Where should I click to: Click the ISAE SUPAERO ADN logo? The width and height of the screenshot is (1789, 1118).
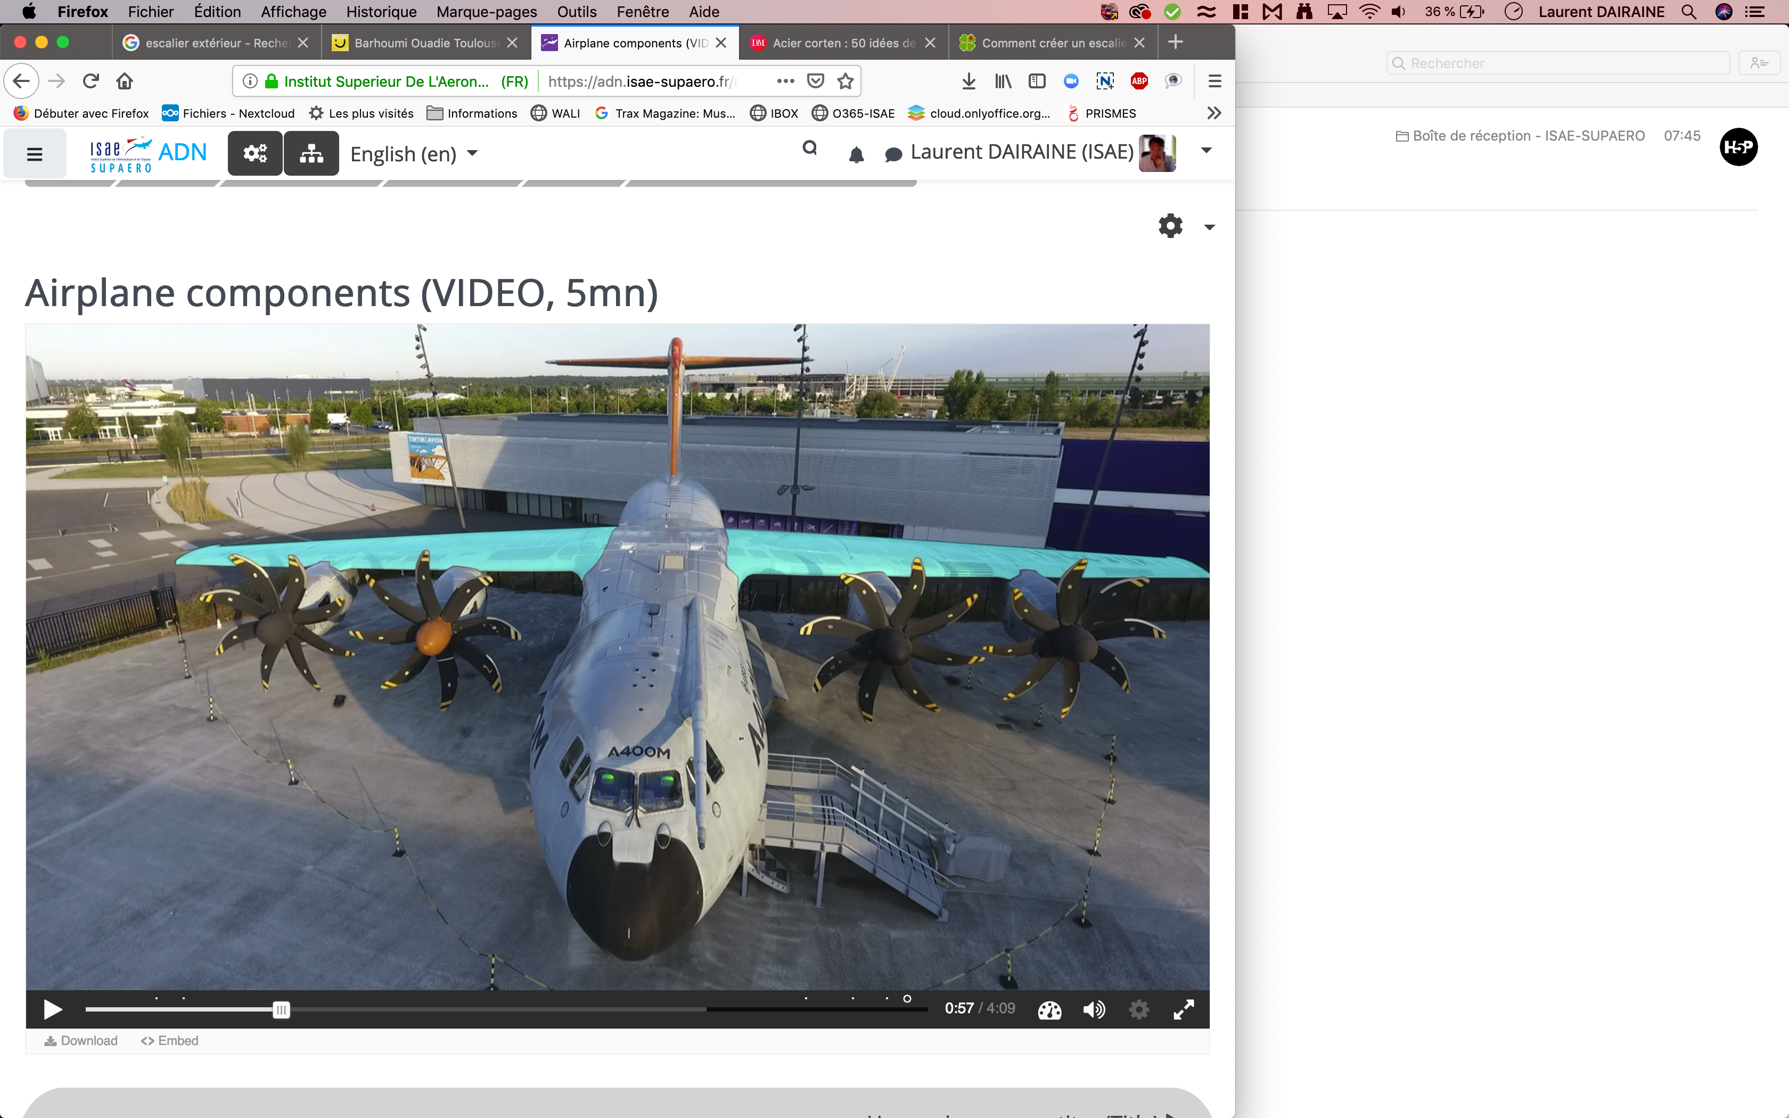click(148, 154)
